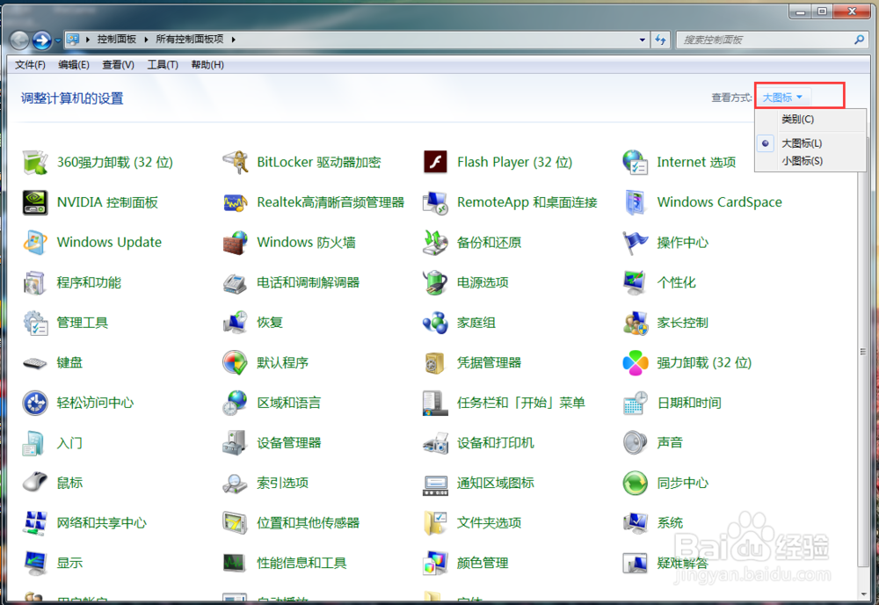Open the 设备和打印机 link
The height and width of the screenshot is (605, 879).
pyautogui.click(x=495, y=443)
